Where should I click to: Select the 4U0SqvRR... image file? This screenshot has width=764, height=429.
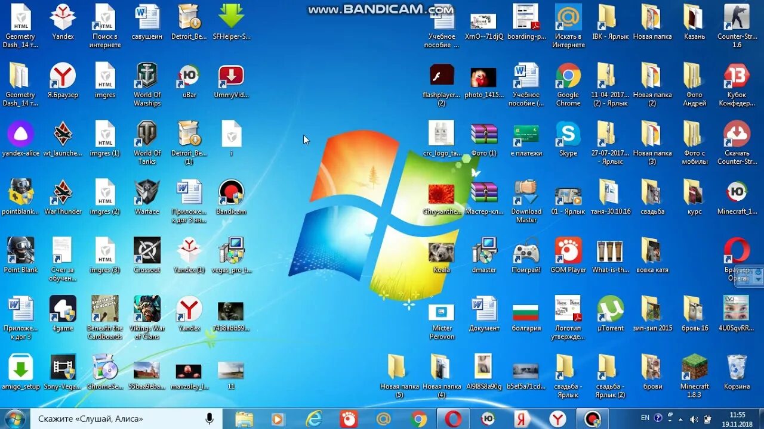pos(737,314)
